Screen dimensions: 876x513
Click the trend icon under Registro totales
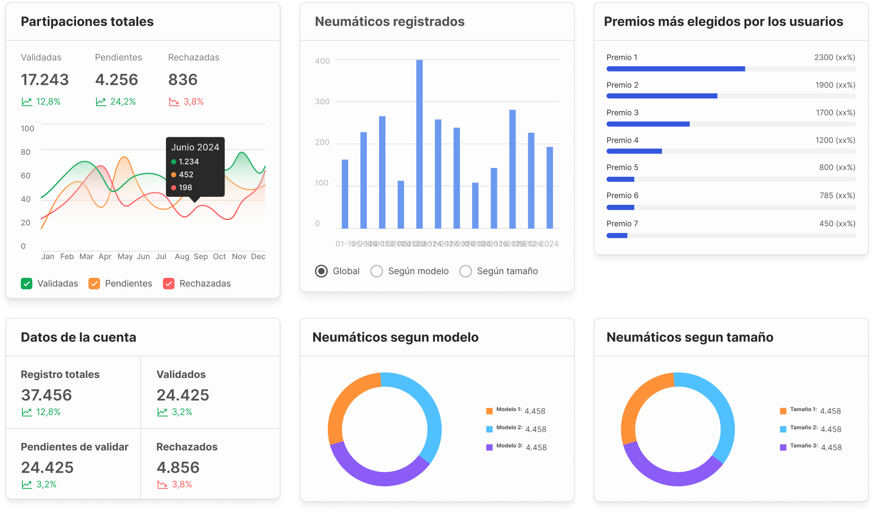[27, 411]
